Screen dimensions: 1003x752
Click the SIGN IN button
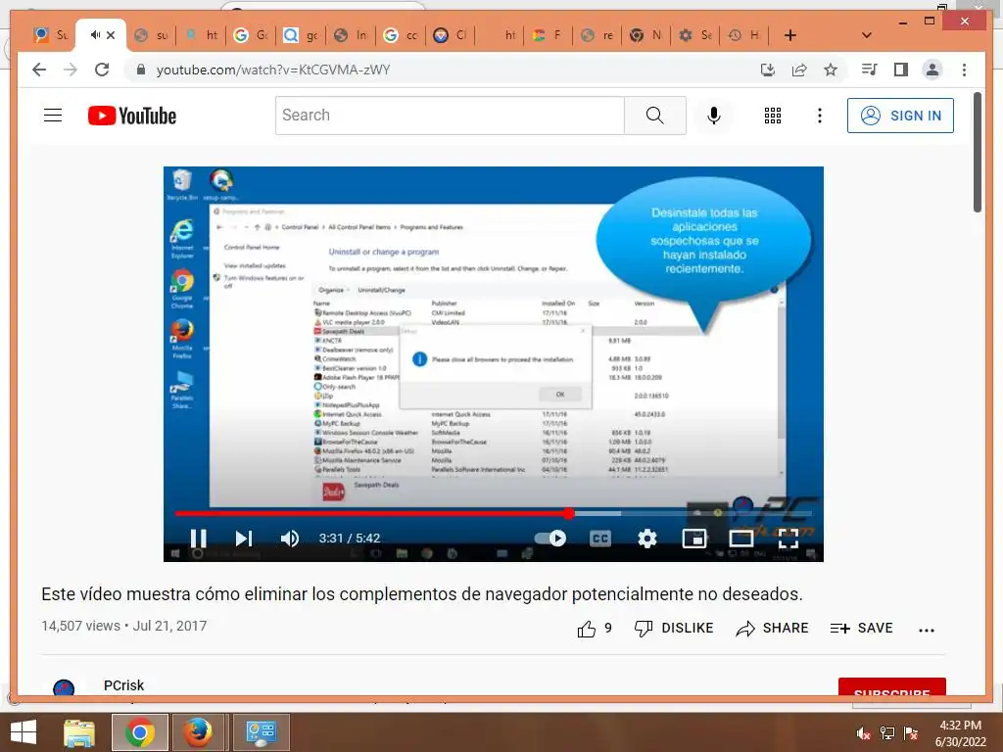pos(900,116)
